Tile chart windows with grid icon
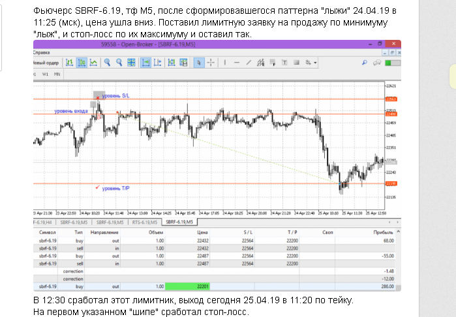Screen dimensions: 456x317 pyautogui.click(x=131, y=63)
